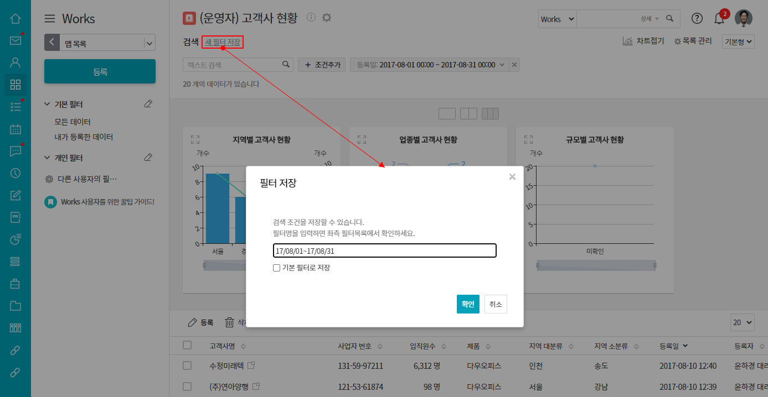Click the notification bell icon

point(719,19)
